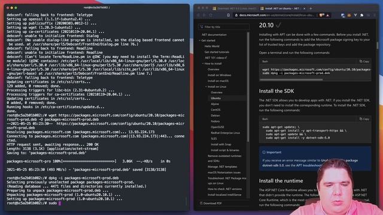Open Install localized IntelliSense in sidebar
383x215 pixels.
pyautogui.click(x=224, y=195)
